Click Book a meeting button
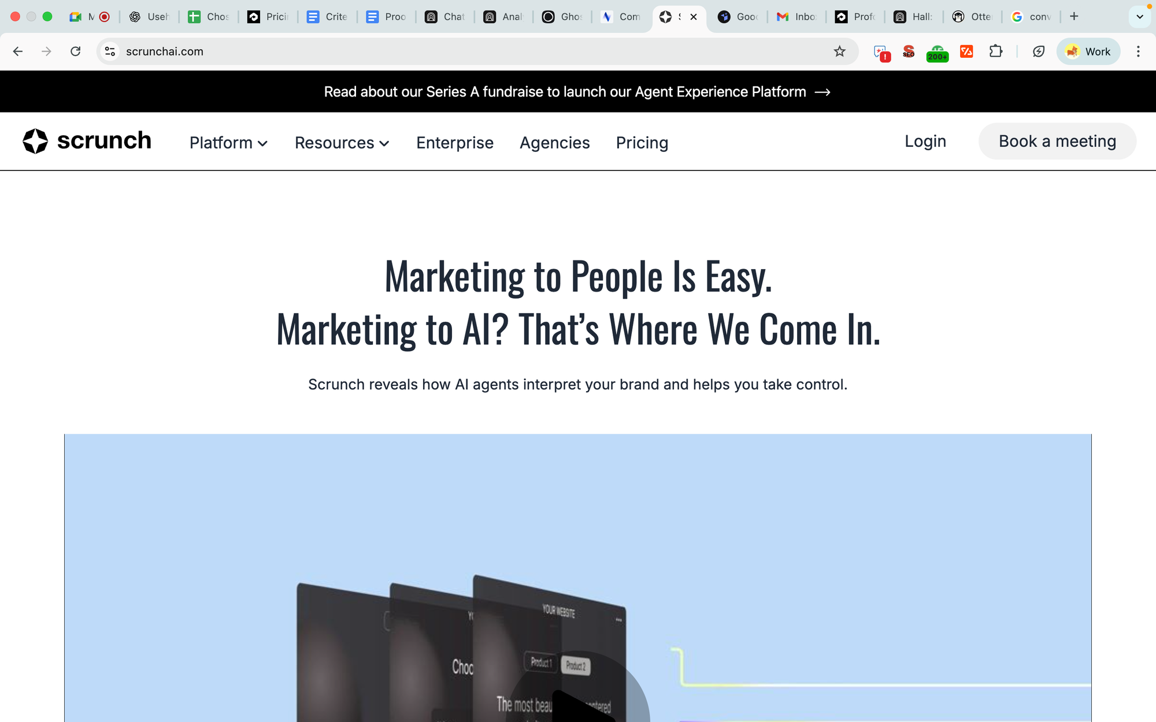1156x722 pixels. pyautogui.click(x=1057, y=141)
